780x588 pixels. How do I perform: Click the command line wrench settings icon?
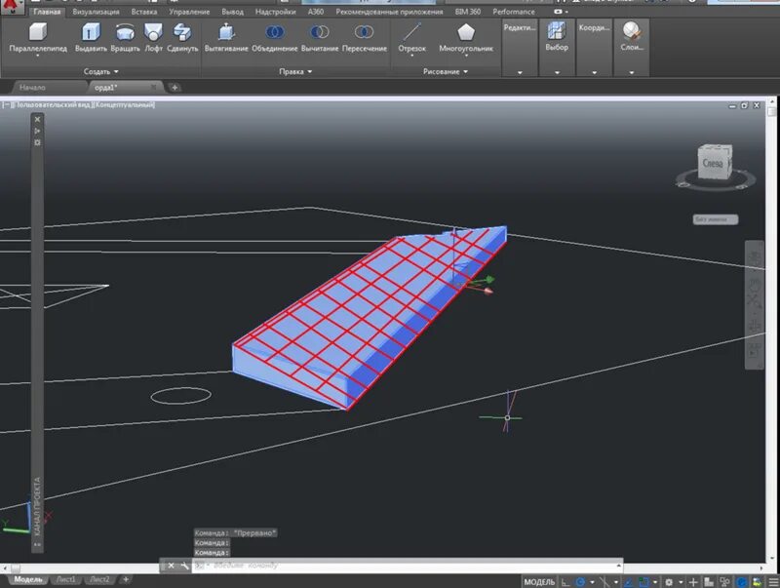tap(184, 566)
